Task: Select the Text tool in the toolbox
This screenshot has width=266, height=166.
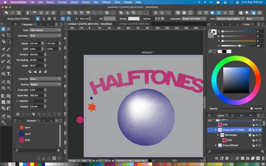Action: [8, 73]
